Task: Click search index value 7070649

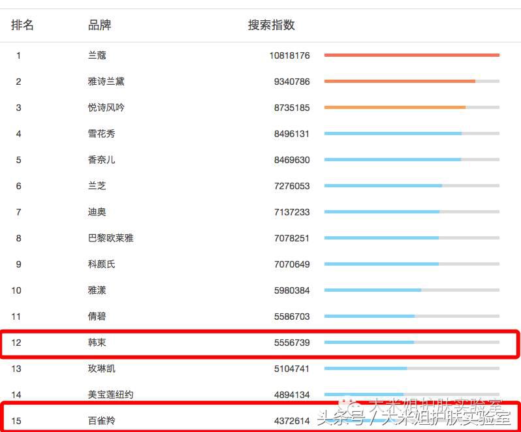Action: 292,264
